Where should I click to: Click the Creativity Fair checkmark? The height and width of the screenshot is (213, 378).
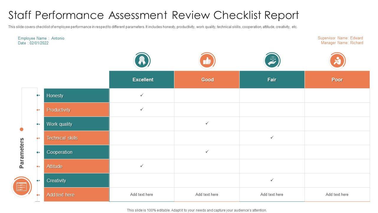272,180
